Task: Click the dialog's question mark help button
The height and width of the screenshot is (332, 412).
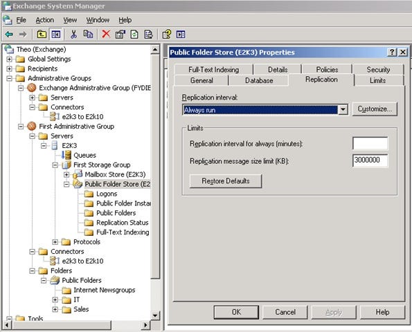Action: [392, 52]
